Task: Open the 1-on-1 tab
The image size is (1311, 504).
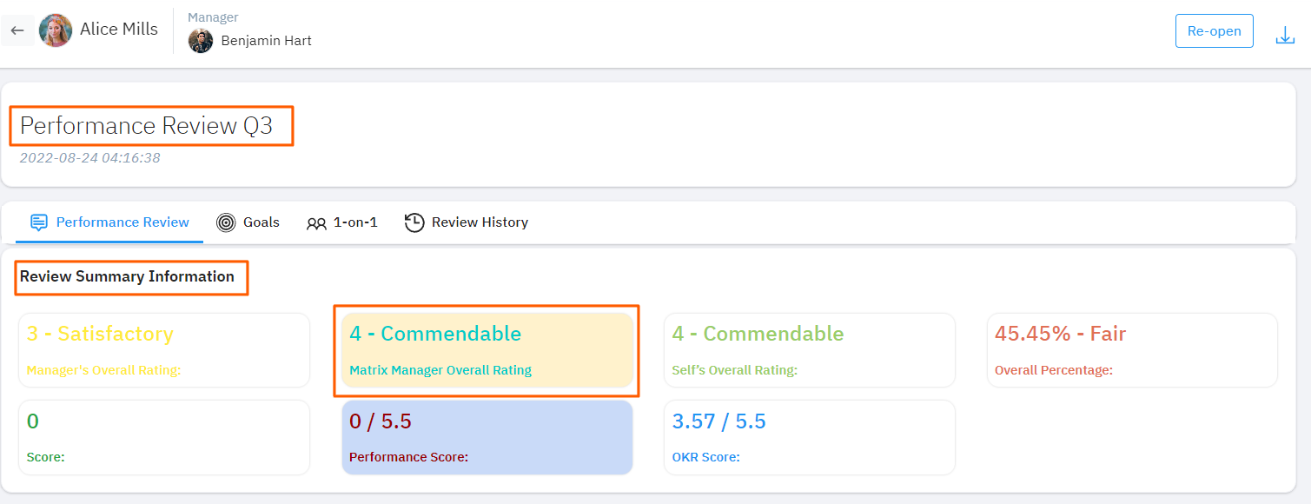Action: point(342,222)
